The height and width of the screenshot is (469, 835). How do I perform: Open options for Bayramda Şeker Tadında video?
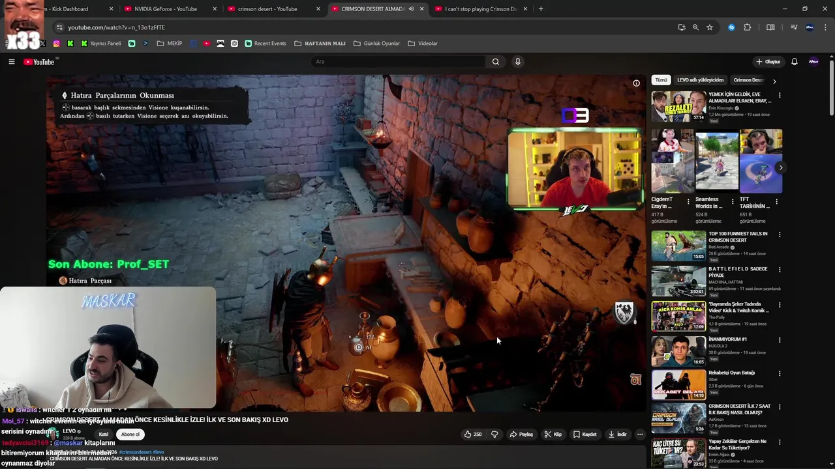click(x=780, y=305)
